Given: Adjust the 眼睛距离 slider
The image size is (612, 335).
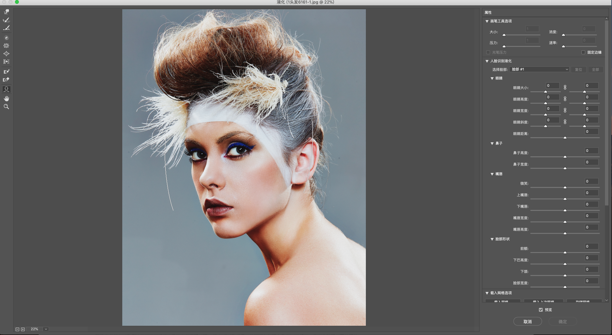Looking at the screenshot, I should [x=565, y=138].
